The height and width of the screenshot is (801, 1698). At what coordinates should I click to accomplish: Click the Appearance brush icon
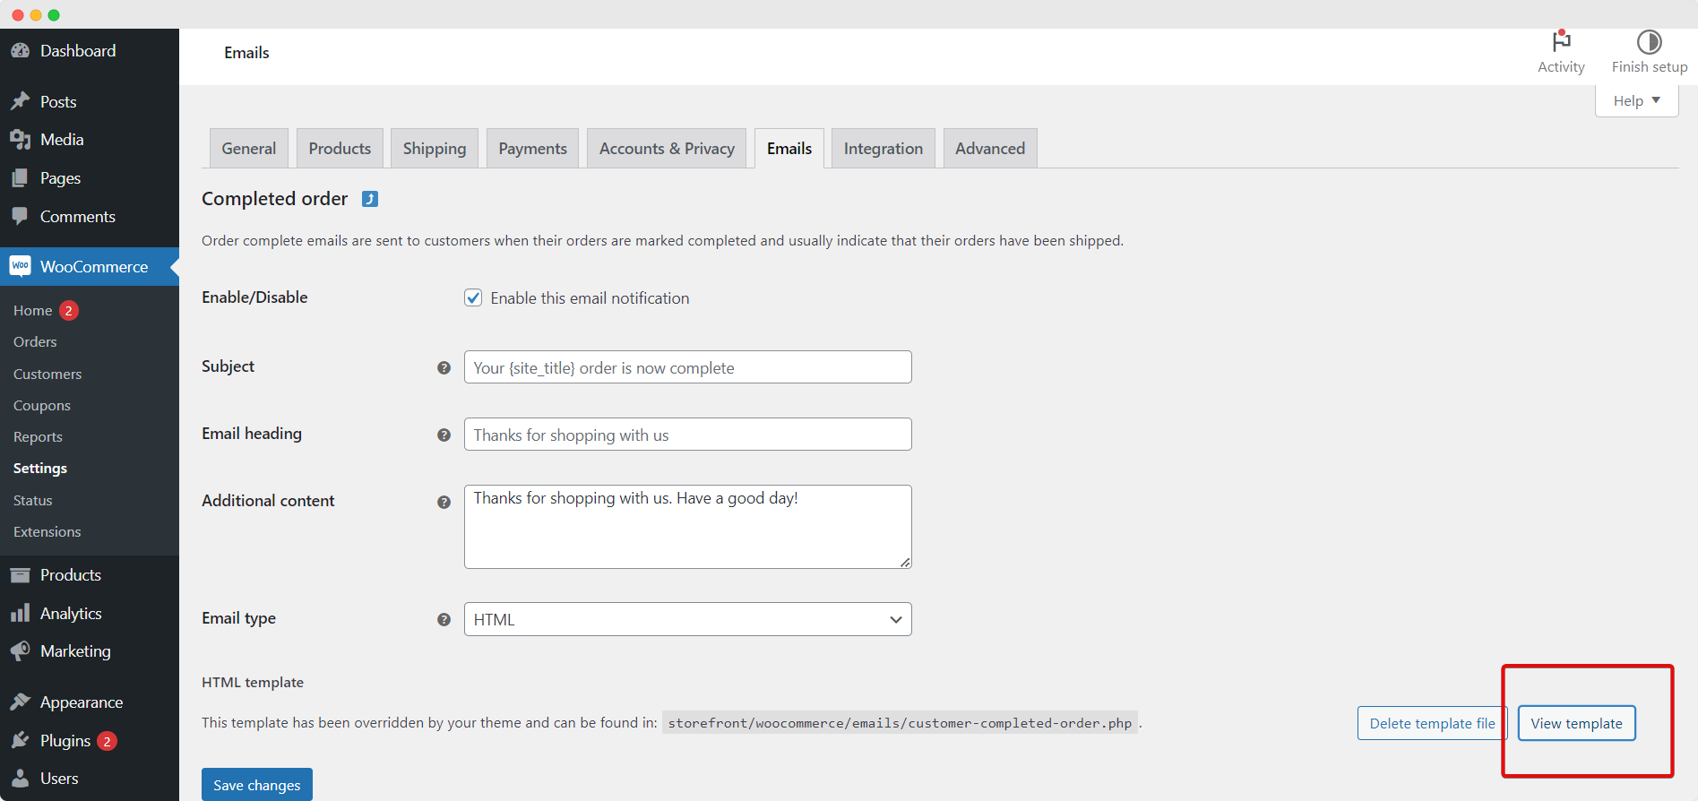(20, 702)
